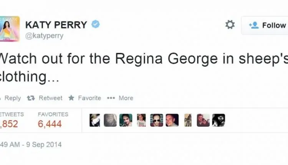Expand the More options dots
This screenshot has width=288, height=165.
coord(111,98)
